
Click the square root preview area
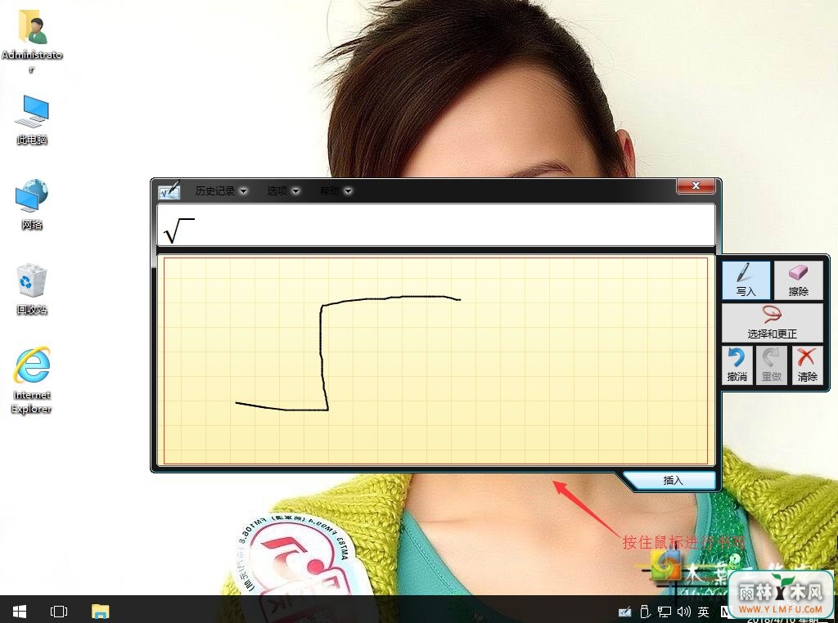[x=436, y=225]
